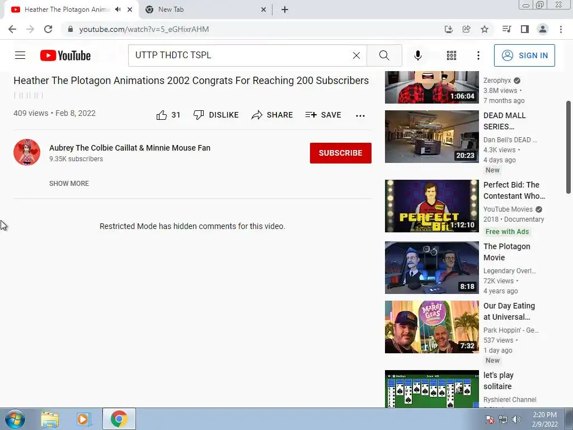
Task: Open network icon in system tray
Action: [503, 419]
